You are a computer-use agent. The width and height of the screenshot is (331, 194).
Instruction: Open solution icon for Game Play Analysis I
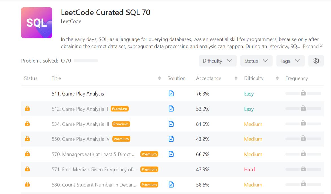(171, 93)
